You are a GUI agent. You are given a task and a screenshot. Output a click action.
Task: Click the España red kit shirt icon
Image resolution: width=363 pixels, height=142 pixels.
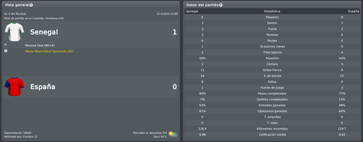click(14, 87)
